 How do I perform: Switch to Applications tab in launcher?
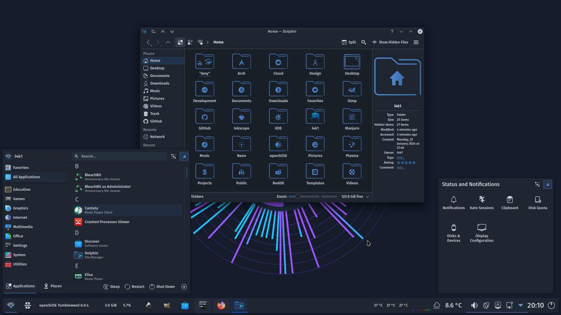coord(20,286)
